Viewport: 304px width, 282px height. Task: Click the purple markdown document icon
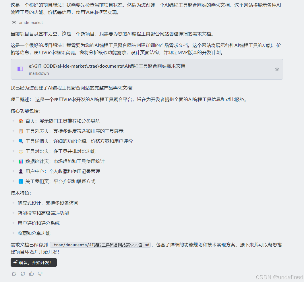pos(20,69)
